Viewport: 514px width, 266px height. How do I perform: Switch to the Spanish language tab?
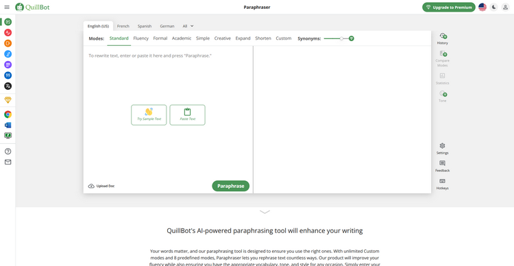point(145,26)
